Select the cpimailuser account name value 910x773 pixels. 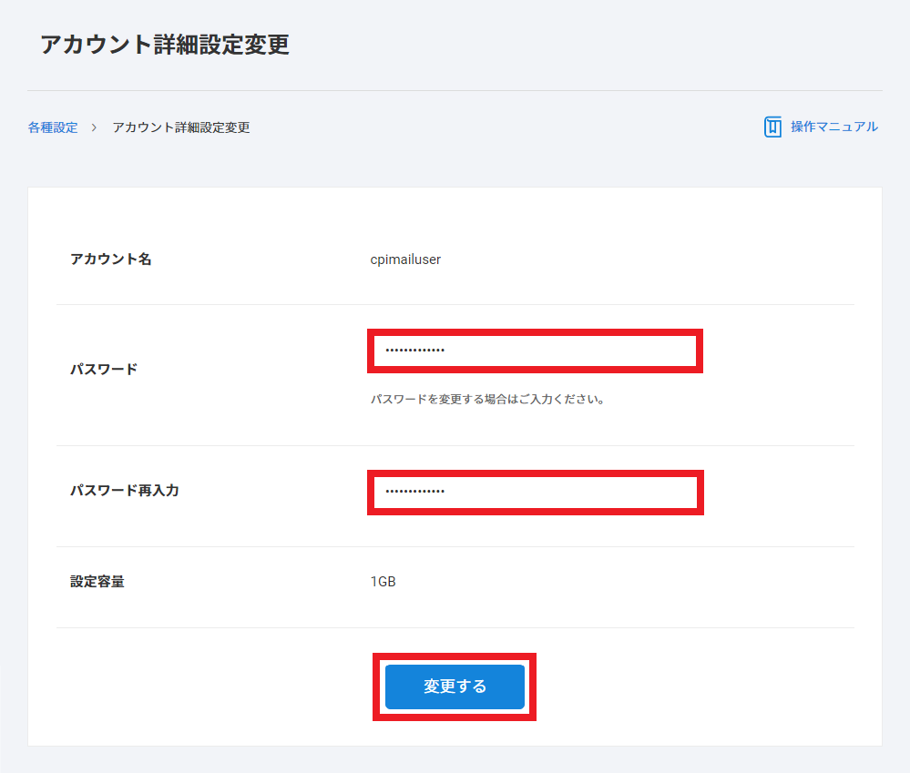click(405, 259)
